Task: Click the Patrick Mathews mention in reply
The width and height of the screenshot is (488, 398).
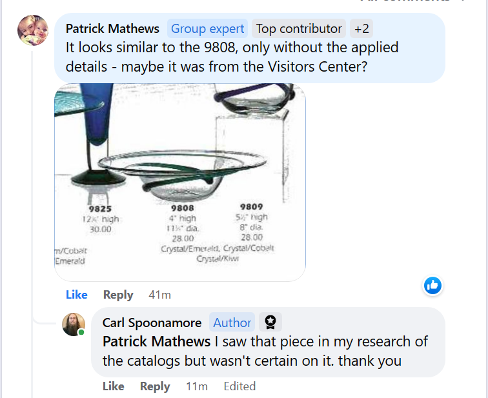Action: (156, 341)
